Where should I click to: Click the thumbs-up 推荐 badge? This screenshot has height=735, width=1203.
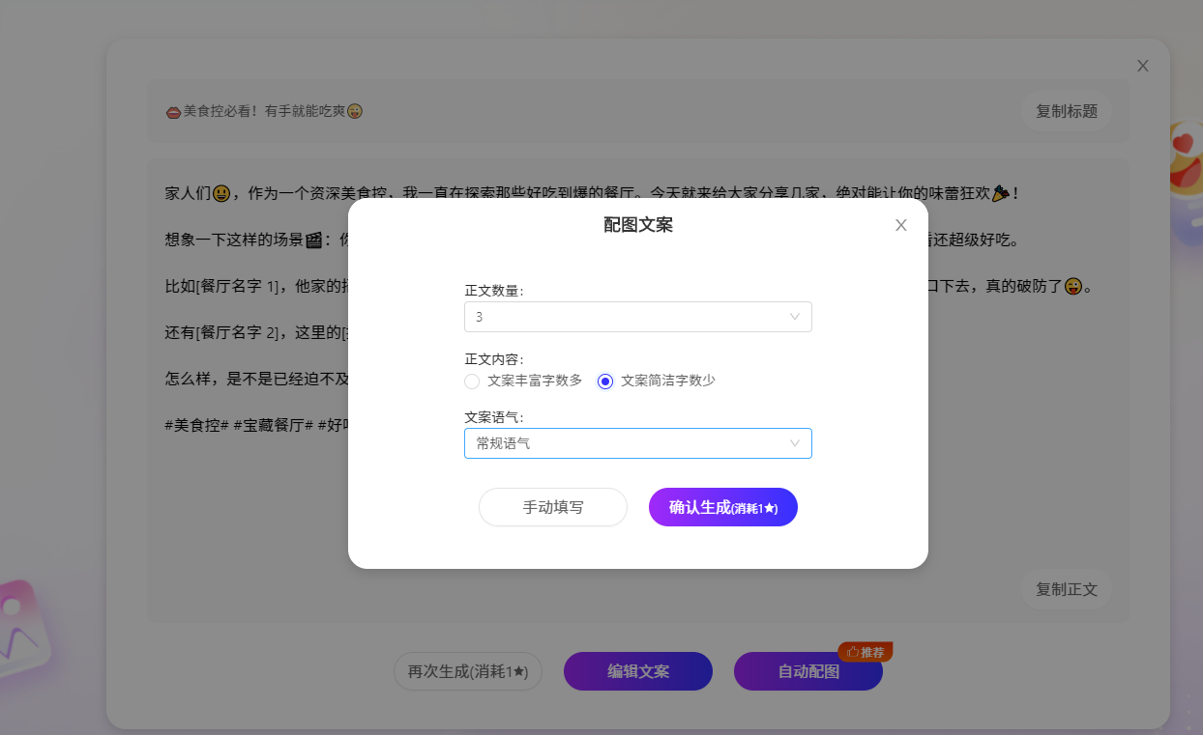[865, 652]
